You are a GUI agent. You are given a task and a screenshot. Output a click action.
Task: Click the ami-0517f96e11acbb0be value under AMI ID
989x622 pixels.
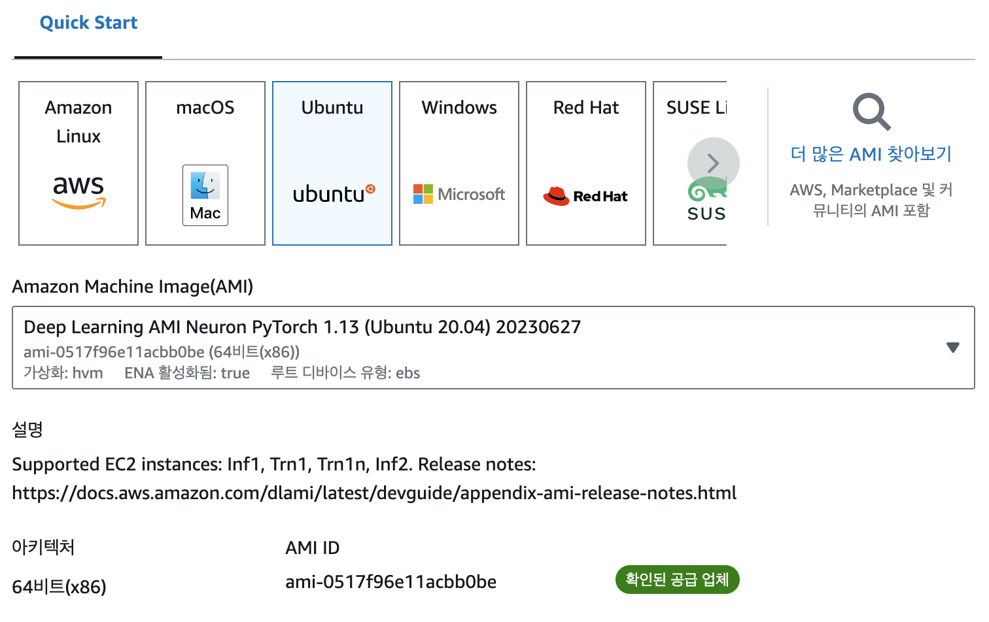pyautogui.click(x=391, y=582)
